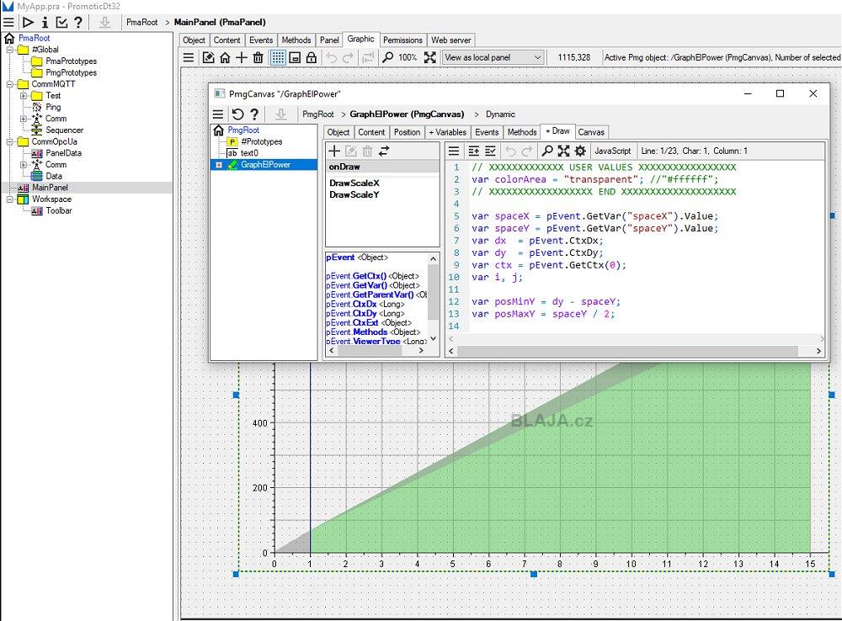
Task: Collapse the #Global tree node
Action: pyautogui.click(x=9, y=50)
